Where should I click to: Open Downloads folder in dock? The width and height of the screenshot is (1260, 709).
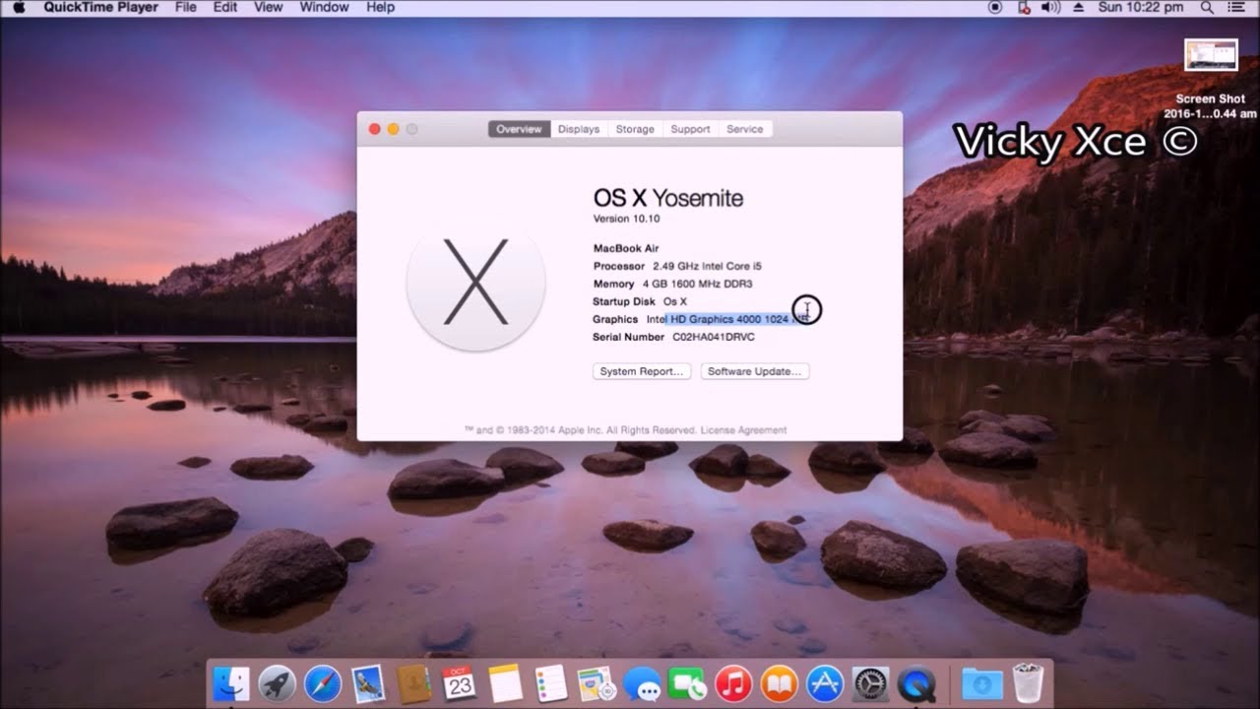click(x=981, y=683)
